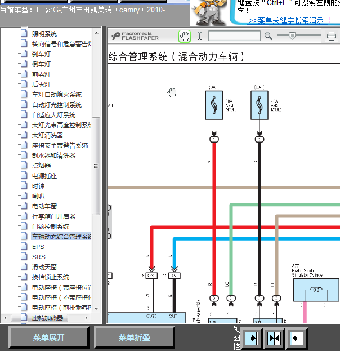This screenshot has width=340, height=351.
Task: Print the document with the printer icon
Action: [332, 36]
